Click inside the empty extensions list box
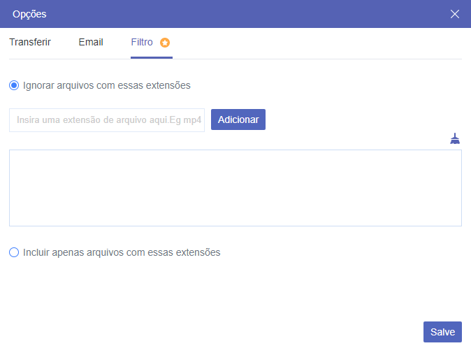The image size is (471, 355). tap(235, 187)
